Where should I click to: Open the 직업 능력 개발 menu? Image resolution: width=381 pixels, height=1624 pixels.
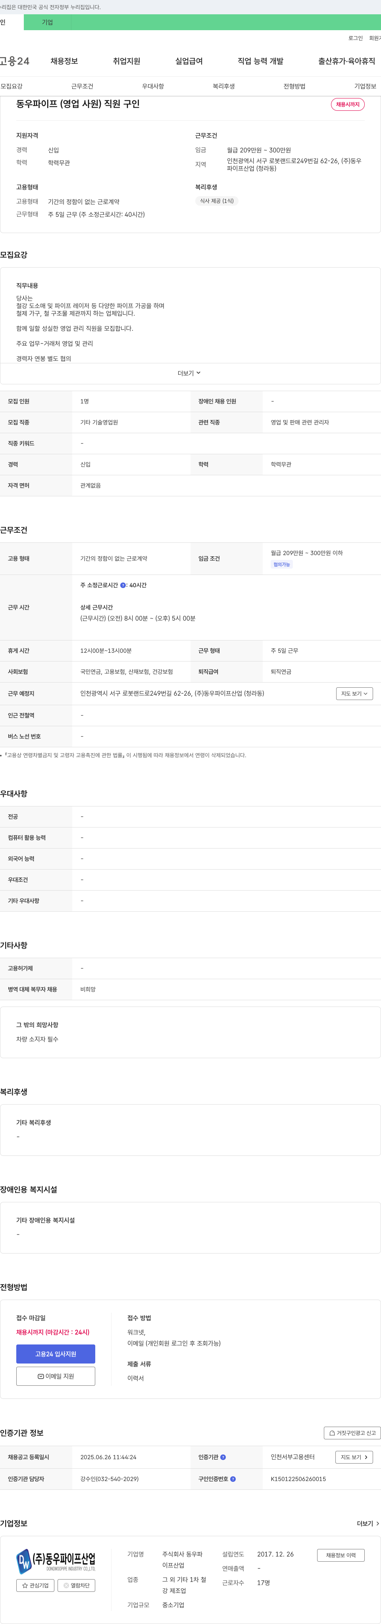coord(260,61)
